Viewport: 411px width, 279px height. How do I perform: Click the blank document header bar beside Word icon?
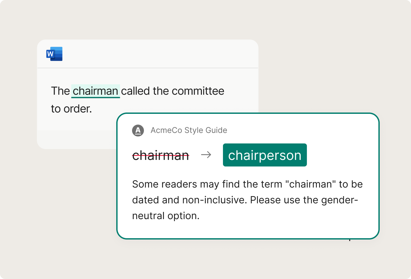160,54
